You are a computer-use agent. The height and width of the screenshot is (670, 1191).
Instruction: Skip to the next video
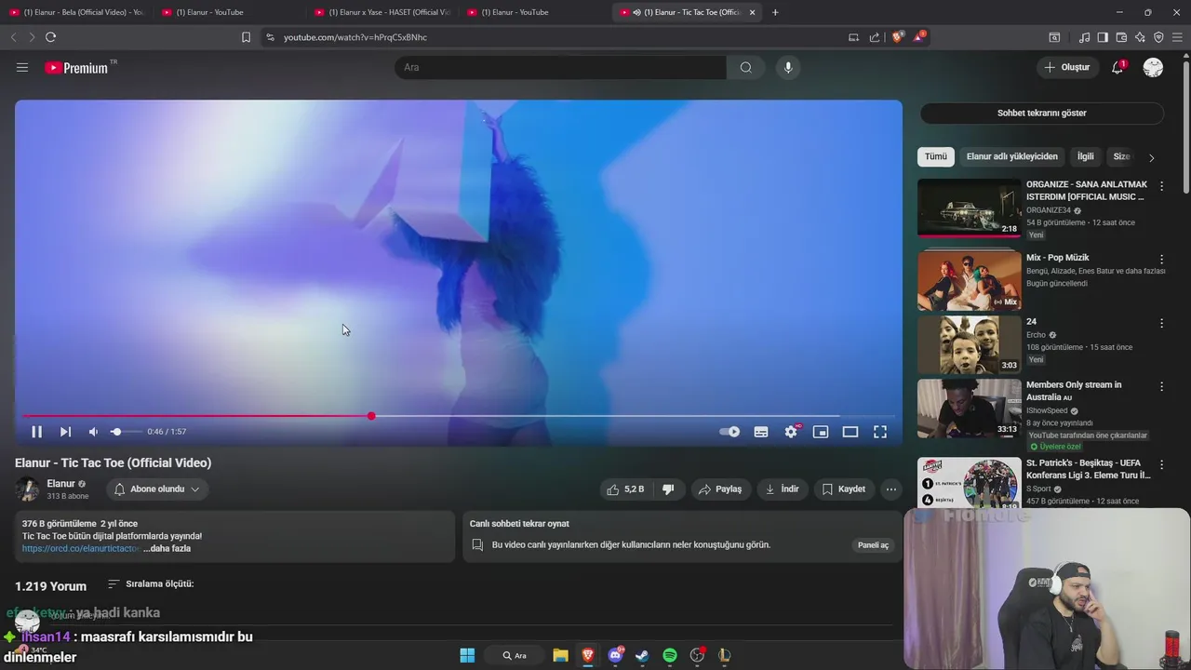65,432
